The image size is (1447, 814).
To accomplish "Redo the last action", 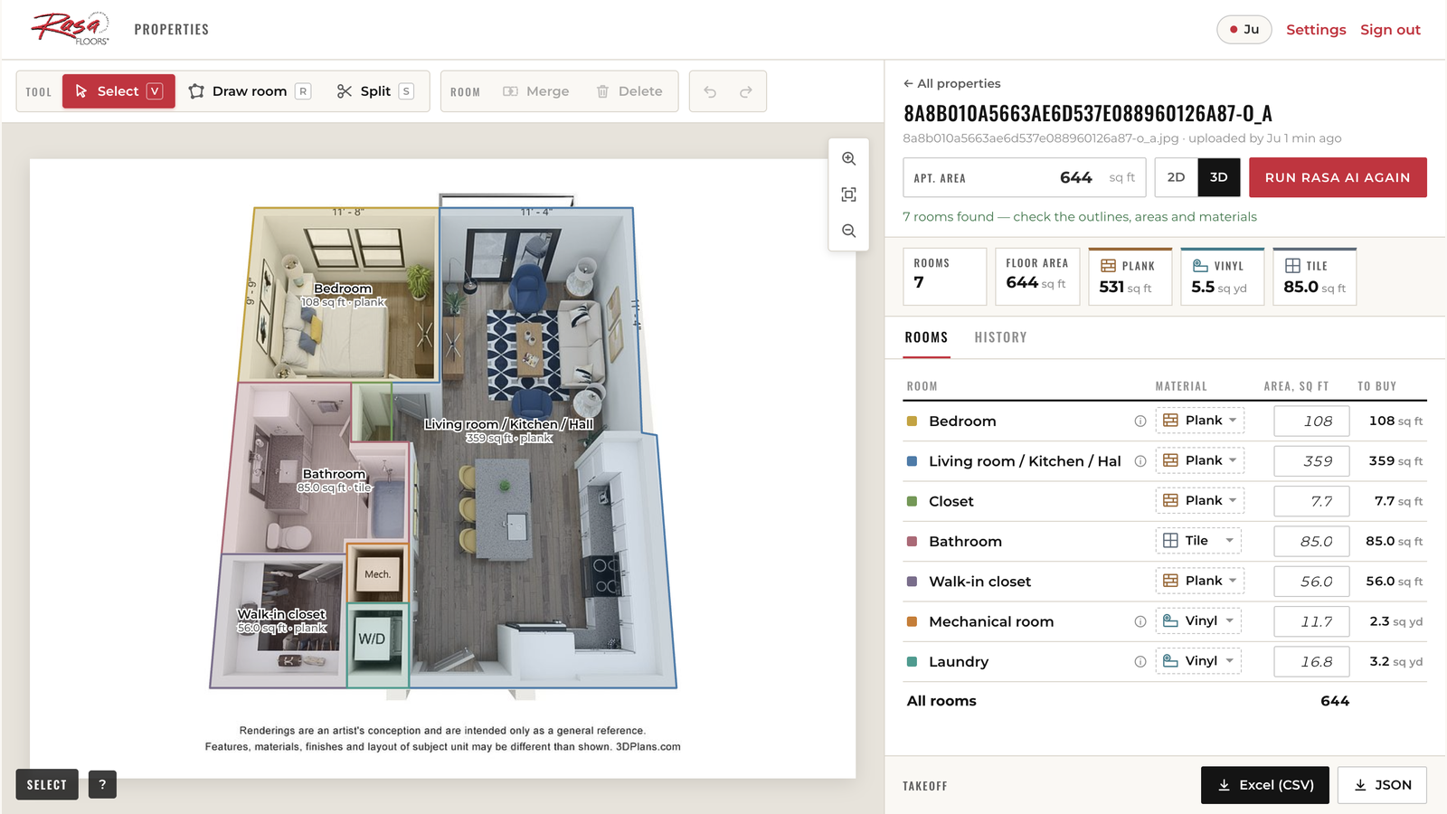I will click(746, 91).
